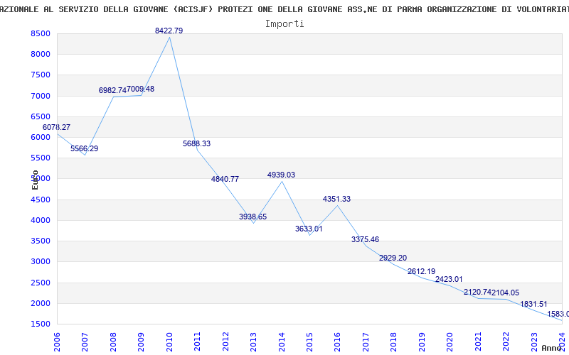
Task: Click the 2010 year axis label
Action: click(169, 342)
